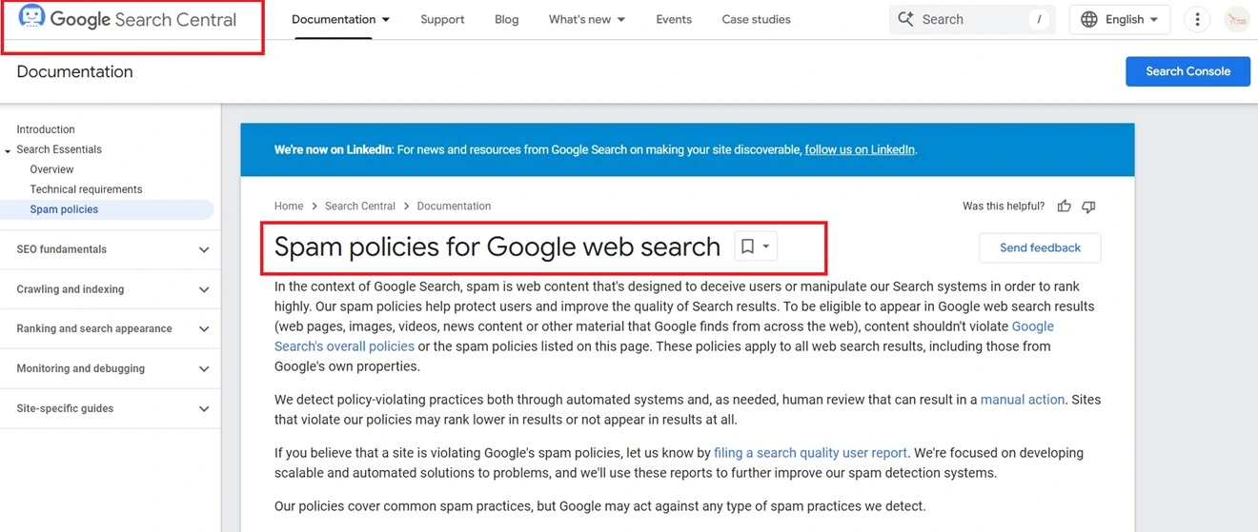Click the thumbs down not helpful icon
This screenshot has width=1258, height=532.
[x=1088, y=207]
